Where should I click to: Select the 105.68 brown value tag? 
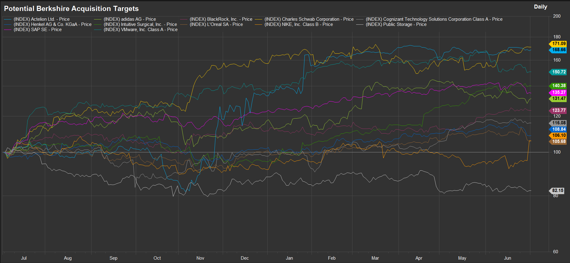pyautogui.click(x=558, y=141)
